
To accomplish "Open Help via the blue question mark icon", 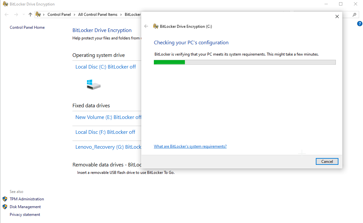I will (359, 23).
